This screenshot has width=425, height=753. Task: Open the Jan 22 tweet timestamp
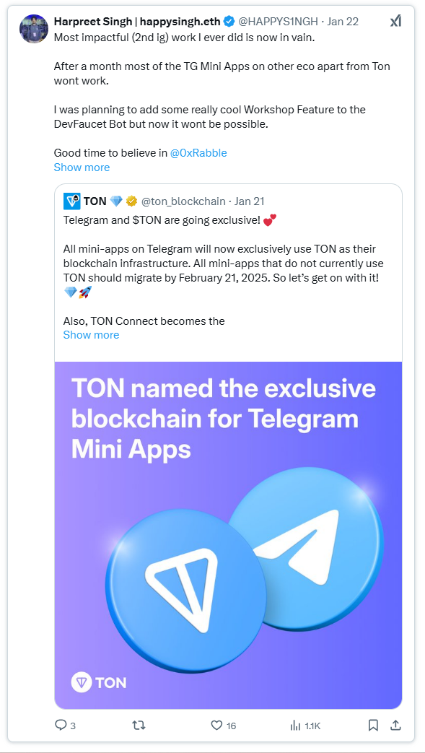point(343,22)
